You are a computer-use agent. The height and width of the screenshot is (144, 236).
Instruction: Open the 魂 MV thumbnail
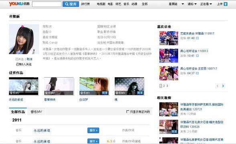(x=129, y=86)
